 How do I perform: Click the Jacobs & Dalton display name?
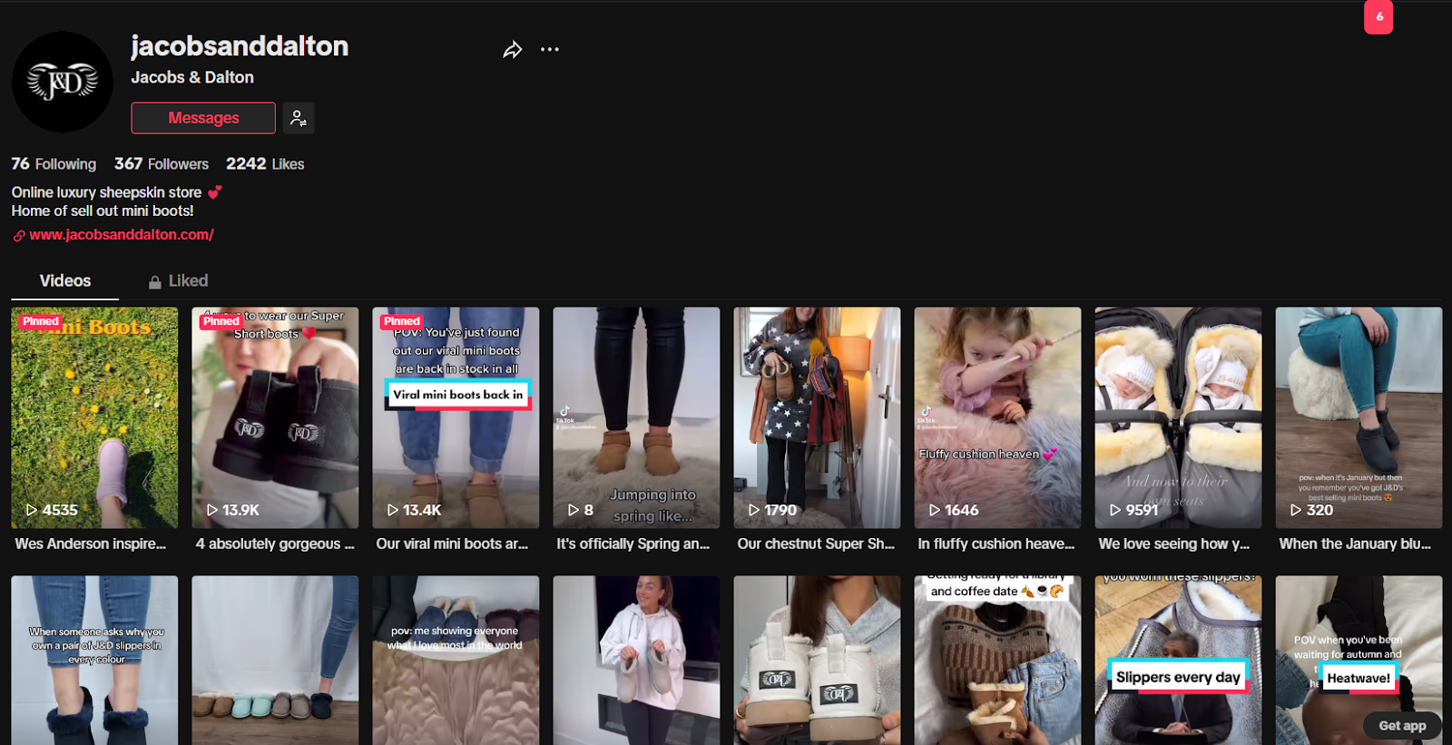click(x=192, y=78)
